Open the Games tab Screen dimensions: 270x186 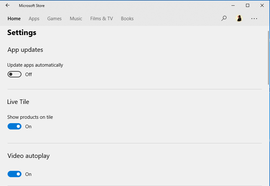(x=54, y=18)
